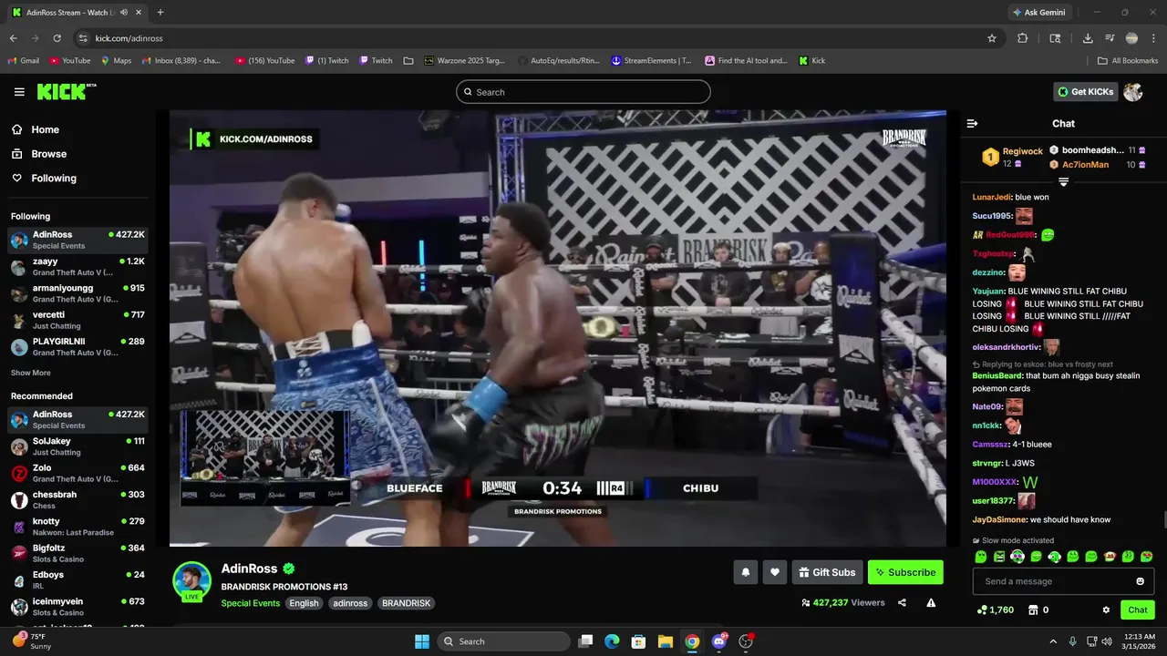The image size is (1167, 656).
Task: Go to Home in Kick sidebar
Action: [36, 129]
